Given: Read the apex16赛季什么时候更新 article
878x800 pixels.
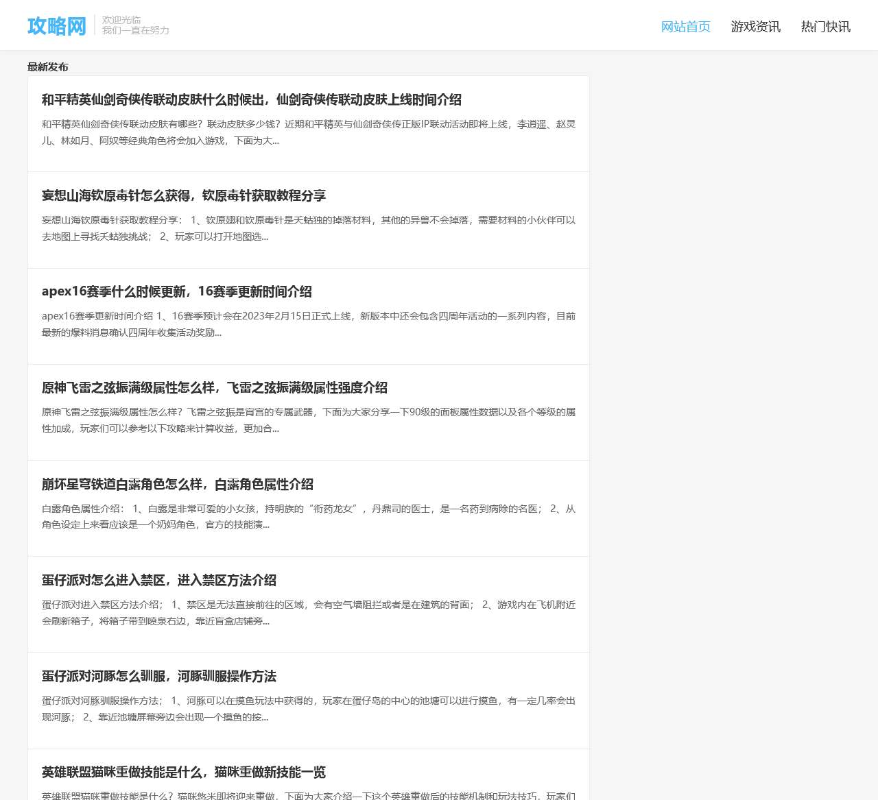Looking at the screenshot, I should [x=177, y=292].
